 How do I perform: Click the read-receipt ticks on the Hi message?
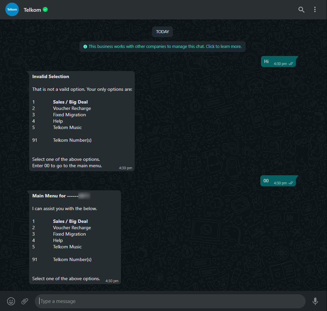(x=291, y=64)
